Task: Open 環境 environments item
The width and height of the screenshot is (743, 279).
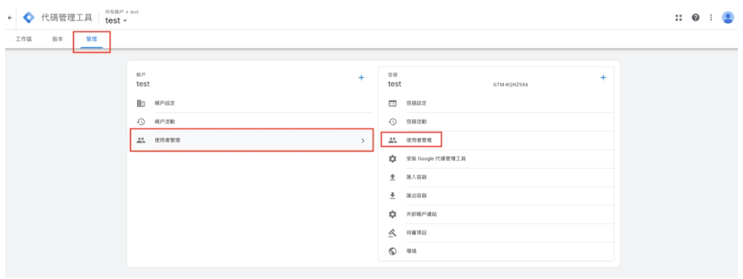Action: (412, 251)
